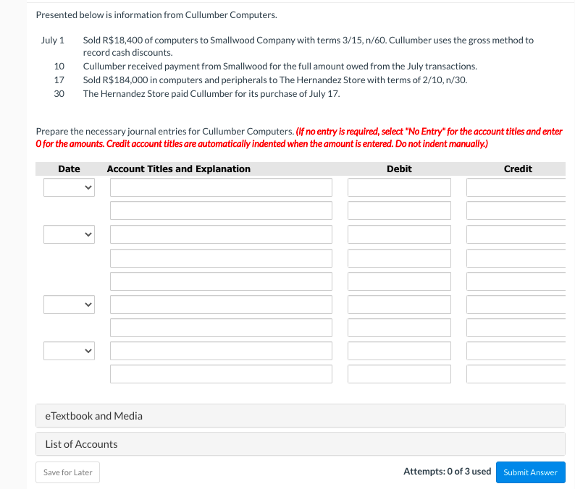Open the second journal entry date dropdown
This screenshot has width=575, height=489.
click(x=69, y=234)
